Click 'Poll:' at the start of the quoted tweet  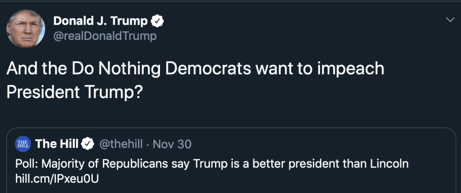pos(26,164)
